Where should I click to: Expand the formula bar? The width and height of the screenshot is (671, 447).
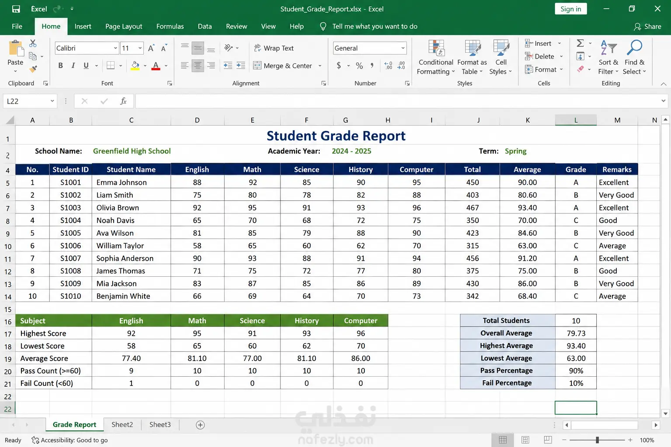[x=664, y=101]
